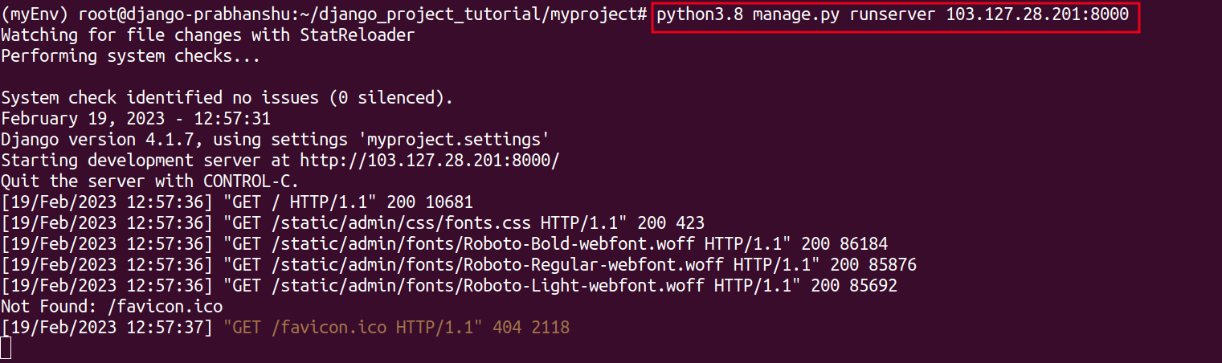Click 'Quit the server with CONTROL-C.' line

pyautogui.click(x=149, y=181)
